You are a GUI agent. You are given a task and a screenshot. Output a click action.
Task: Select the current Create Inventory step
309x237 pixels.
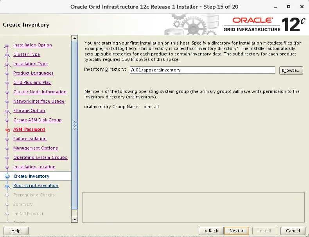point(31,176)
